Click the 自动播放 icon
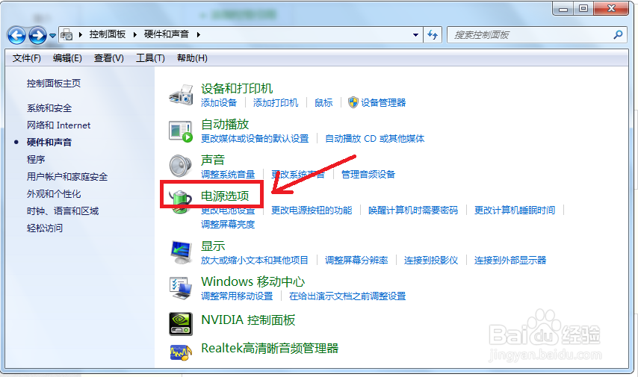This screenshot has width=638, height=377. (181, 131)
